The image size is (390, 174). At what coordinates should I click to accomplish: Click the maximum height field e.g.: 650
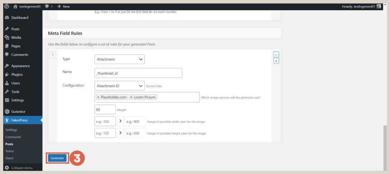tap(135, 133)
